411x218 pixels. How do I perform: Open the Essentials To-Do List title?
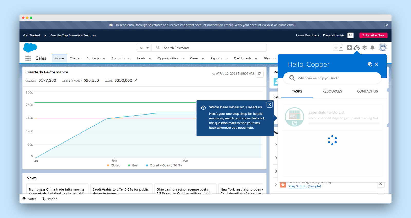tap(326, 112)
